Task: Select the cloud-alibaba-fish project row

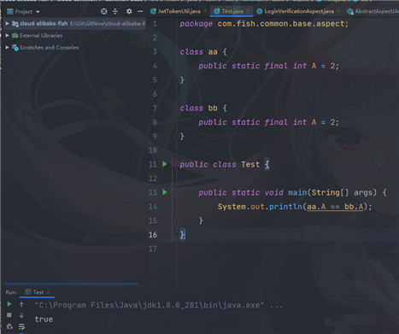Action: pos(75,24)
